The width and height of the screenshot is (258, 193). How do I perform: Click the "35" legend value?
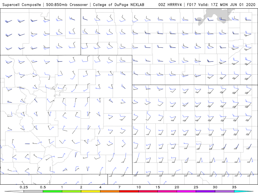[x=234, y=187]
